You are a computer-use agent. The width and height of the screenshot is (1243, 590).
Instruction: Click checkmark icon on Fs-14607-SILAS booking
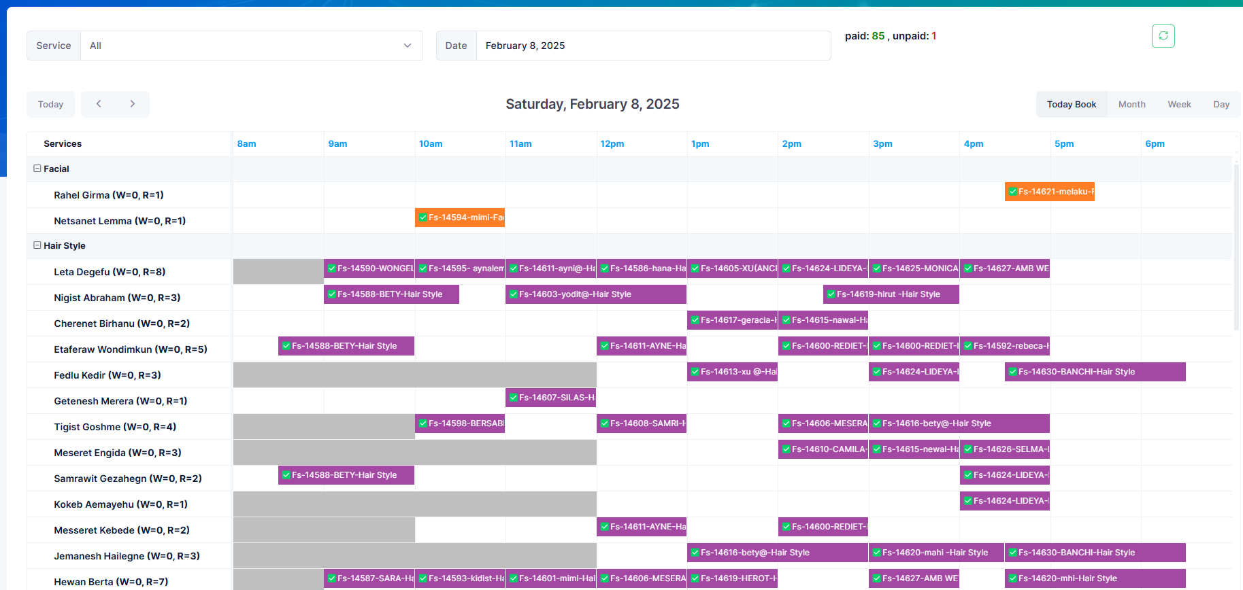513,398
